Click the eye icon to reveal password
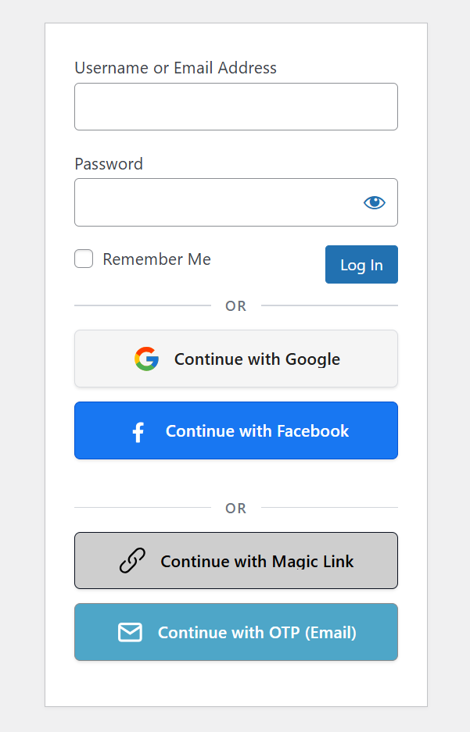 pyautogui.click(x=374, y=202)
